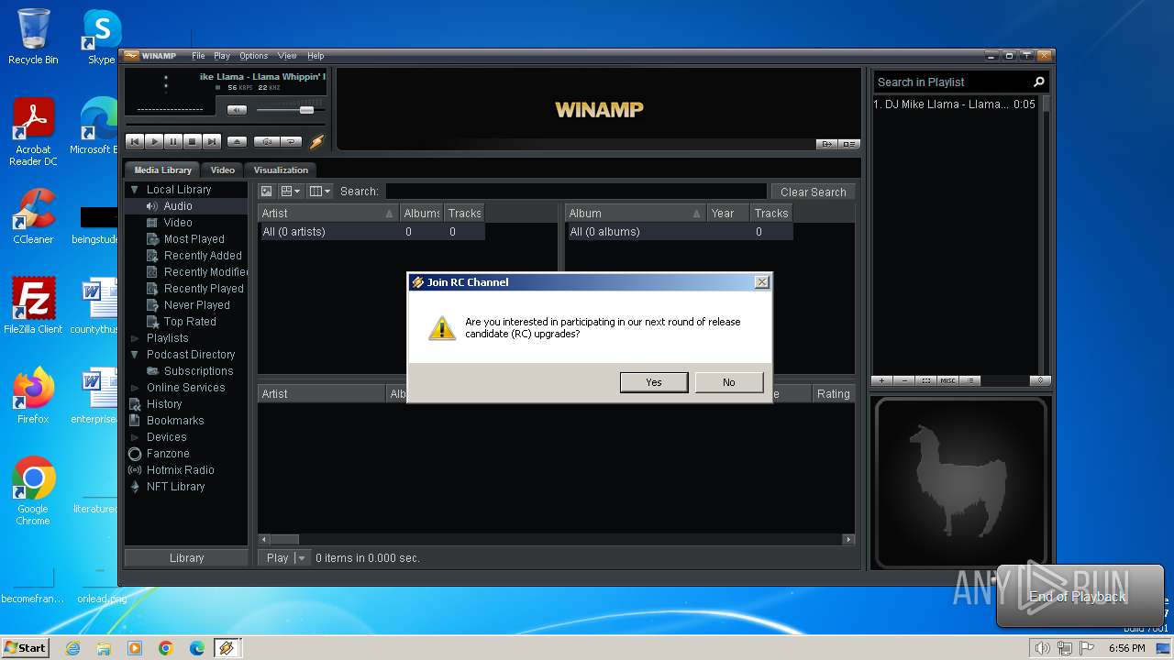Open Firefox from the desktop
Viewport: 1174px width, 660px height.
pos(33,397)
